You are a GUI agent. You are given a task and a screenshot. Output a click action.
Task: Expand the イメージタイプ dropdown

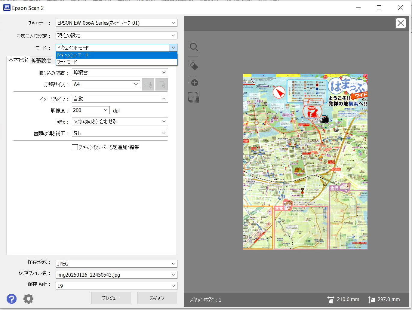click(x=120, y=99)
